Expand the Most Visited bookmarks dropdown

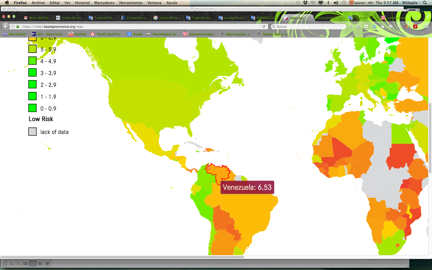(x=28, y=34)
